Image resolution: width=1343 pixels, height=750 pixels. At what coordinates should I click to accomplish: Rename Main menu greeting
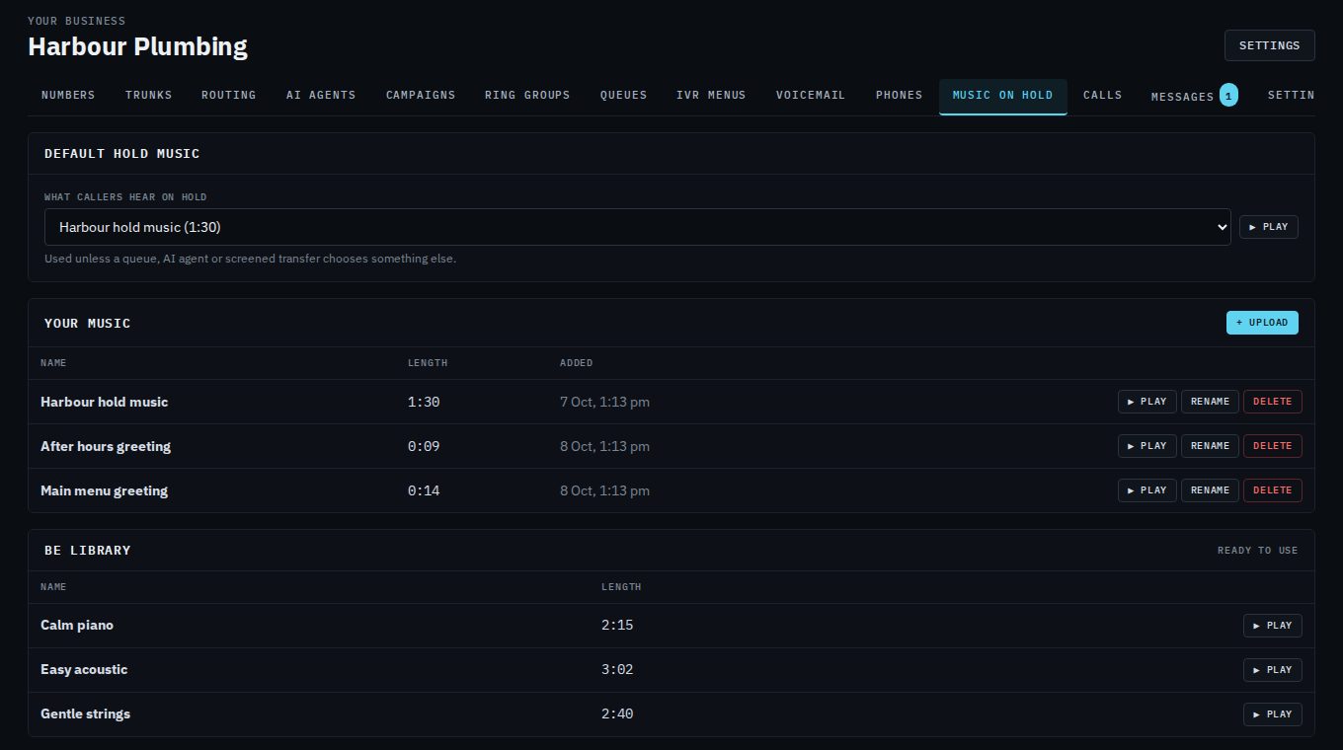tap(1210, 490)
